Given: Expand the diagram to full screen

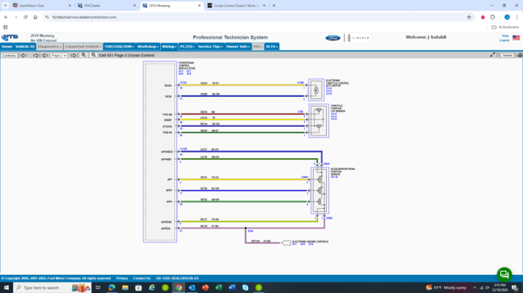Looking at the screenshot, I should pyautogui.click(x=492, y=55).
